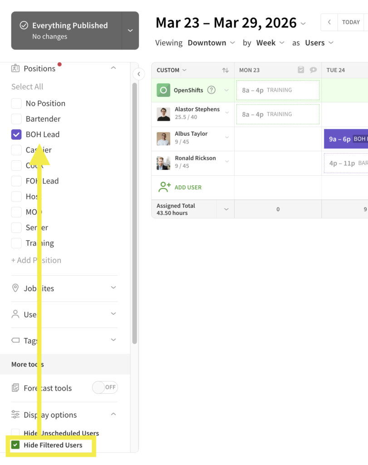Viewport: 368px width, 465px height.
Task: Click the sort arrows icon in Custom column
Action: pyautogui.click(x=225, y=70)
